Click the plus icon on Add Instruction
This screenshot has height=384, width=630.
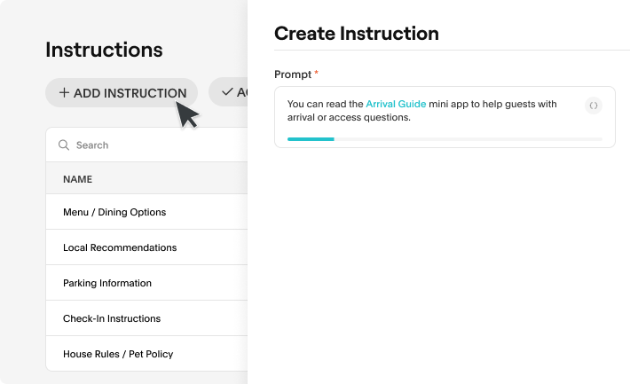(64, 93)
